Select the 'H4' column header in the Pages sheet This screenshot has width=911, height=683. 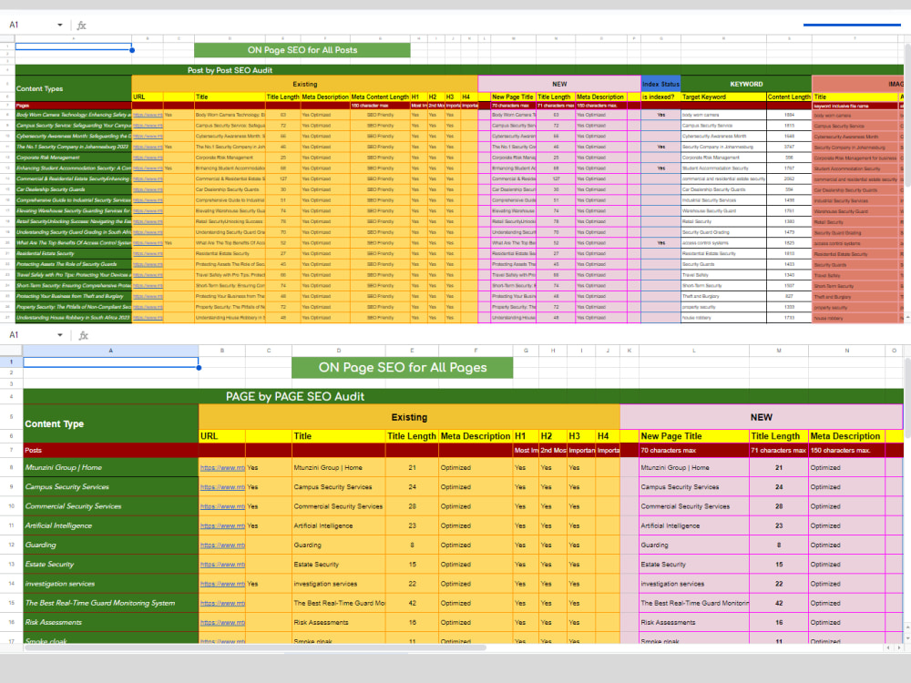(x=608, y=436)
